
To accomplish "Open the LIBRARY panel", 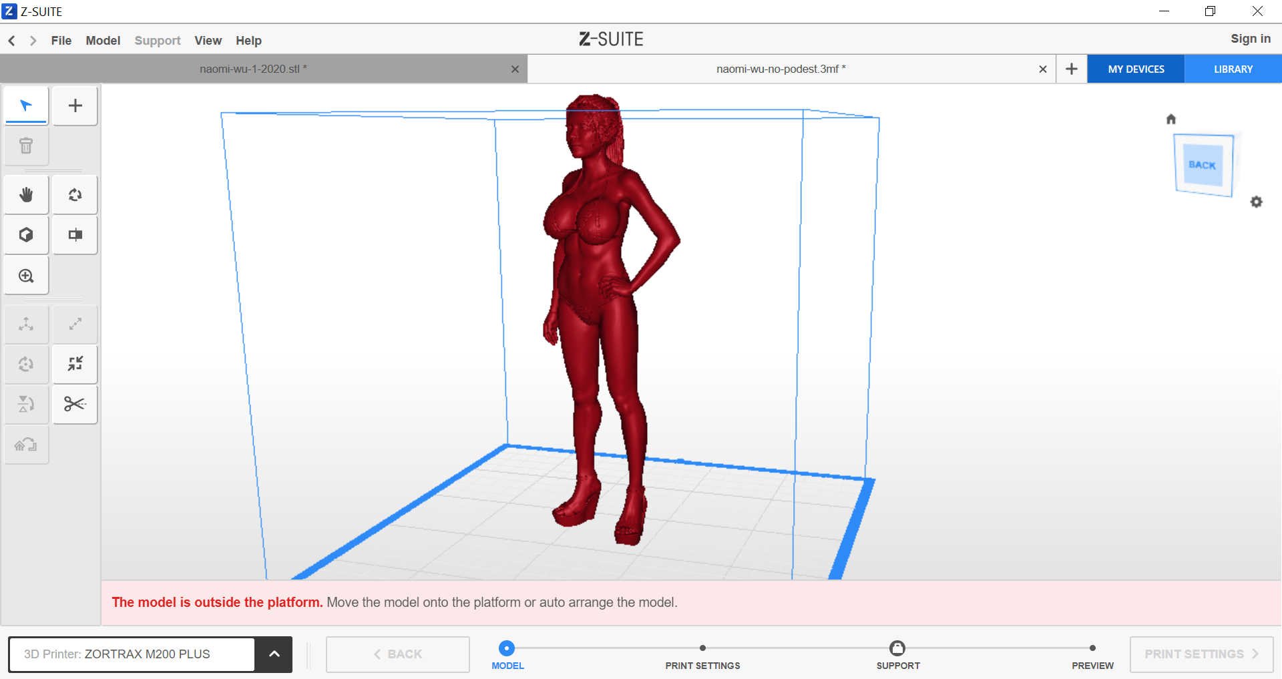I will pyautogui.click(x=1233, y=69).
